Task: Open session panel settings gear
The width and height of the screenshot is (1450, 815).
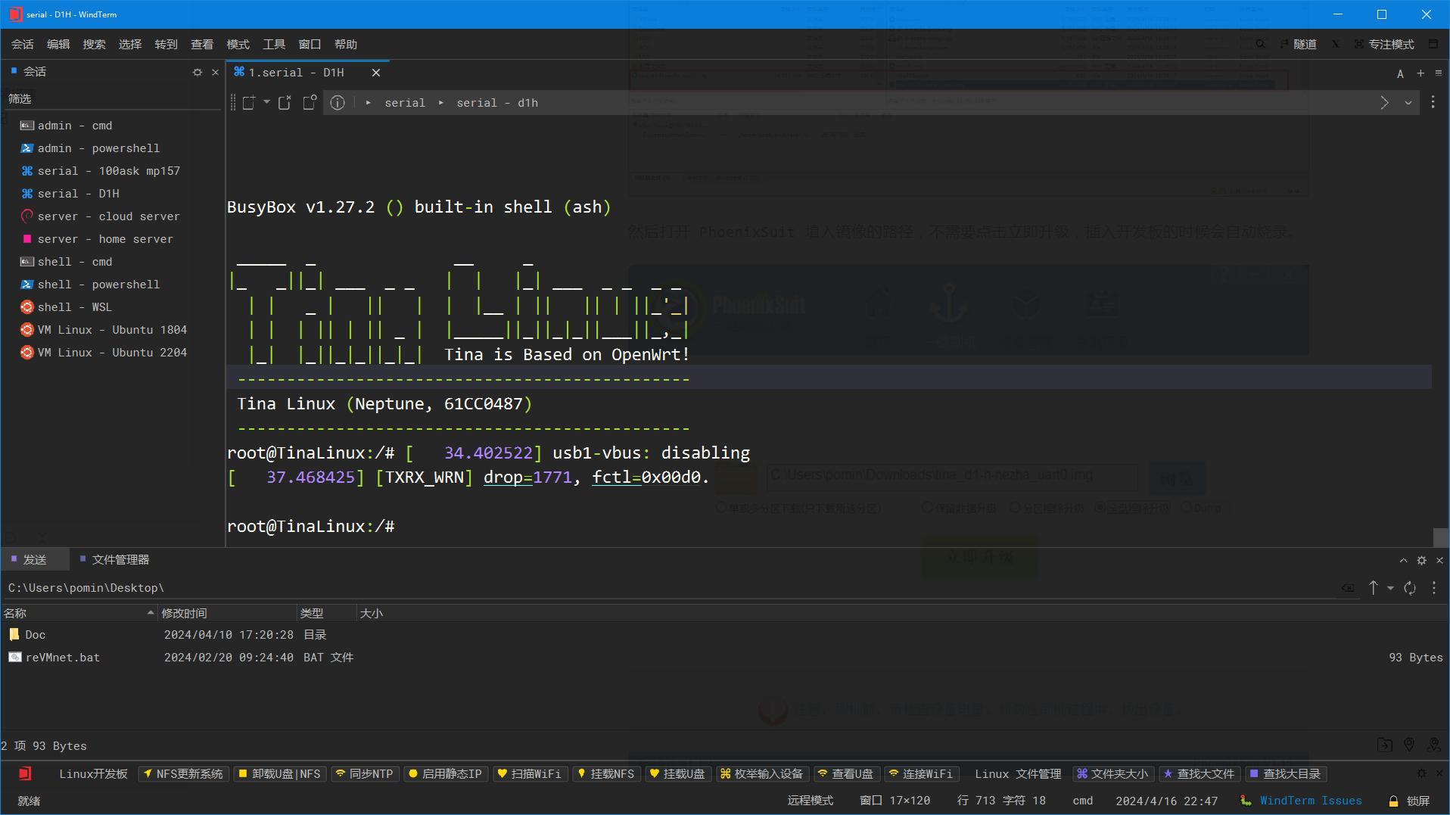Action: pos(198,72)
